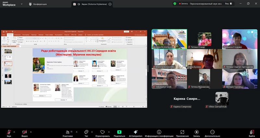Unmute microphone with the Звук icon
Image resolution: width=260 pixels, height=138 pixels.
tap(9, 132)
